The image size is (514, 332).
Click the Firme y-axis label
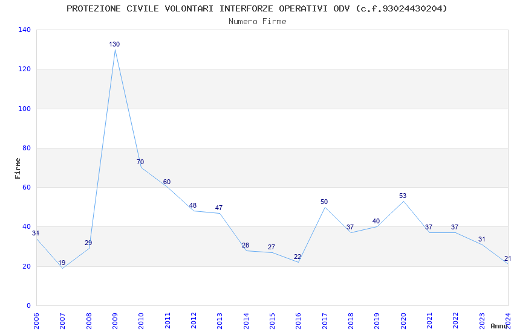(18, 168)
